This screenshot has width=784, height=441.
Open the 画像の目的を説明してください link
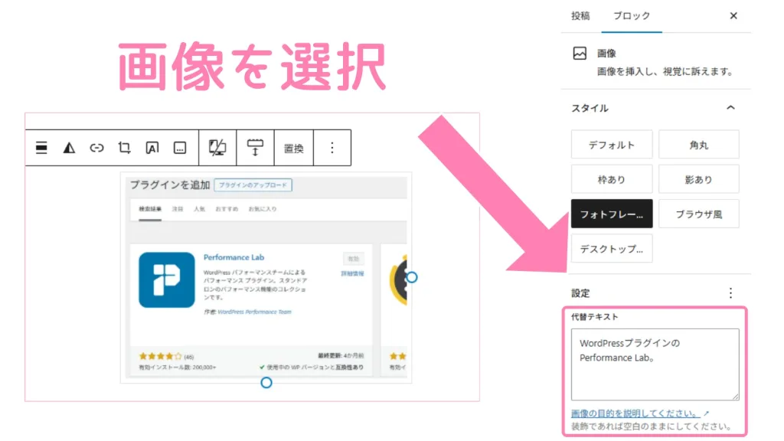635,412
